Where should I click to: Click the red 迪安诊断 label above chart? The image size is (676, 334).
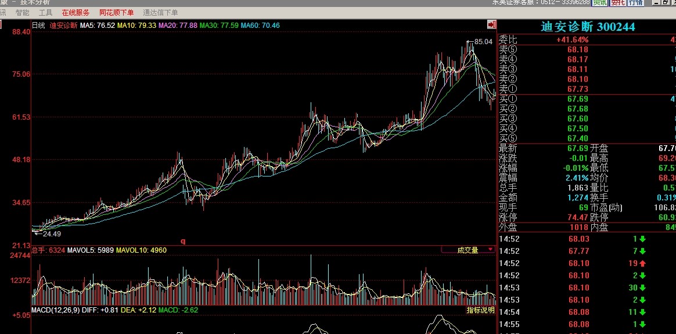pos(63,26)
